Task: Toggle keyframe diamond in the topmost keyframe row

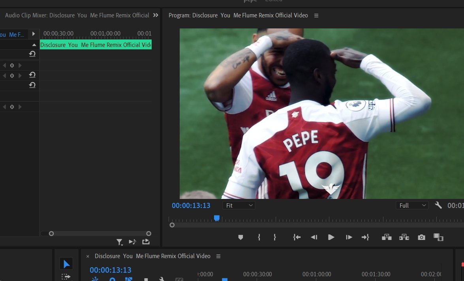Action: pyautogui.click(x=12, y=66)
